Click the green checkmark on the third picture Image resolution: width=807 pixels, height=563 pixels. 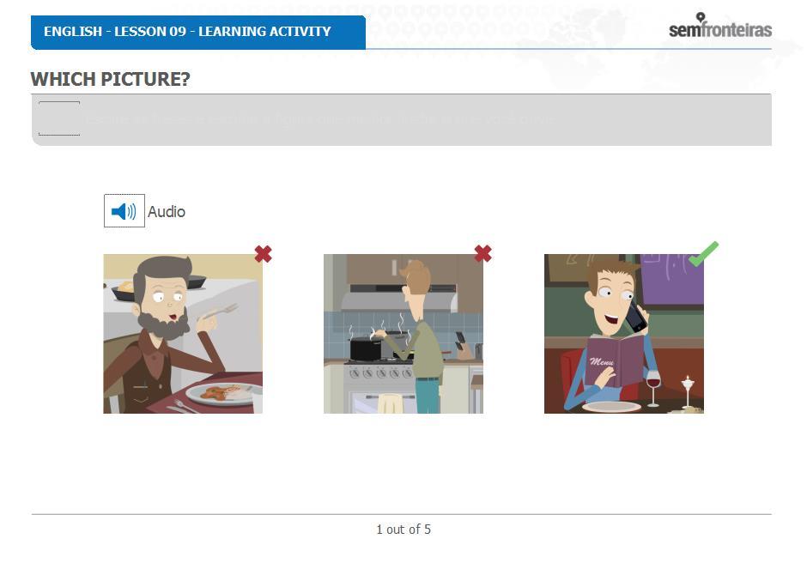(x=703, y=254)
